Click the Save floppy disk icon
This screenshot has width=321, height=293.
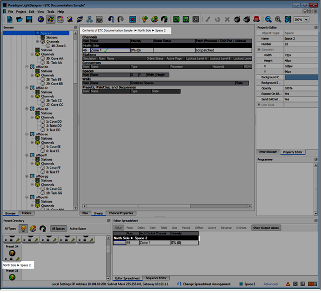coord(29,20)
